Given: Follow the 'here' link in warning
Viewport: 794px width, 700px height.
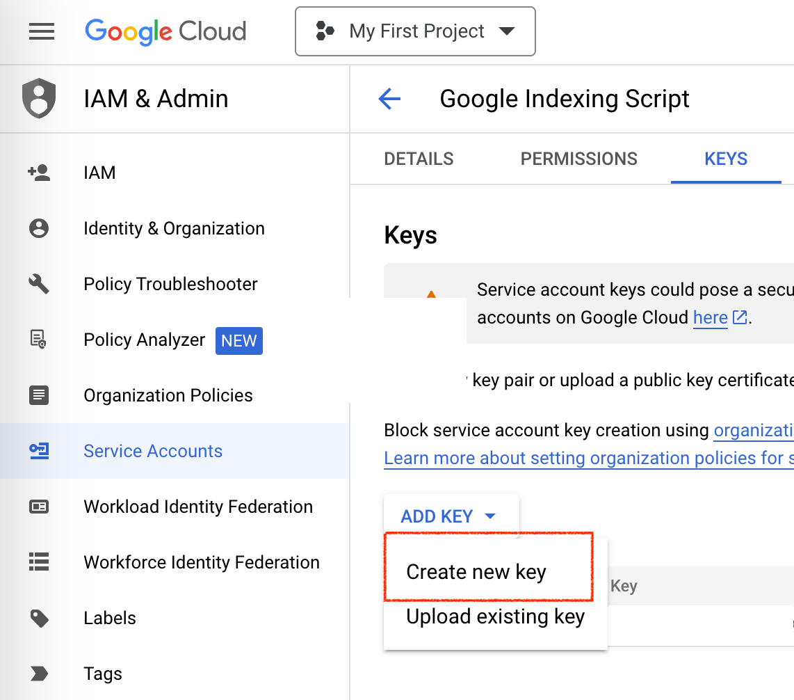Looking at the screenshot, I should (710, 318).
